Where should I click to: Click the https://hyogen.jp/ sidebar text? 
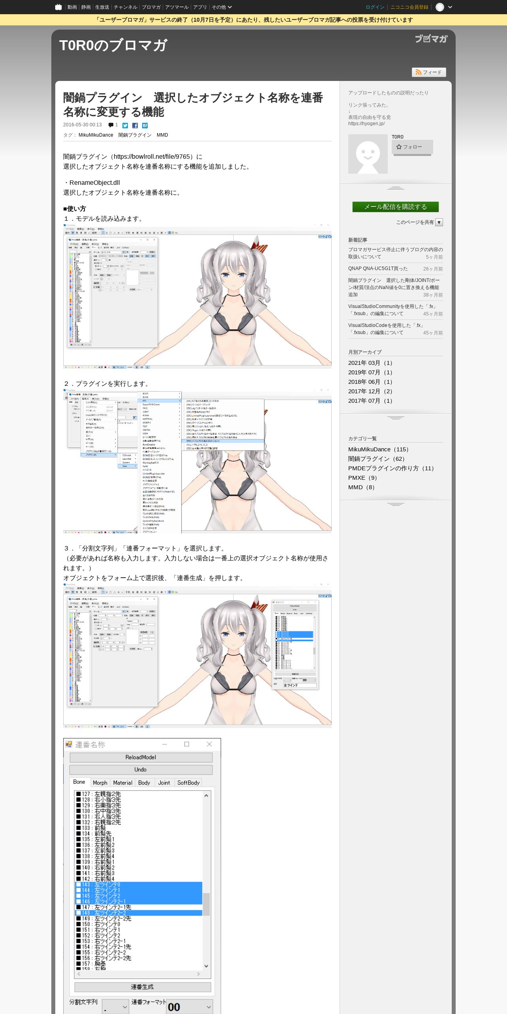coord(366,124)
